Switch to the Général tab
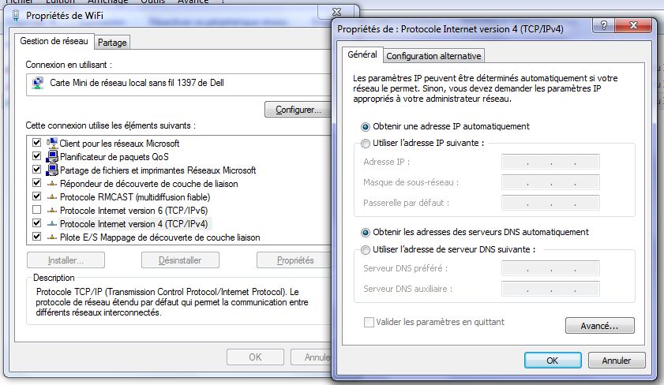Viewport: 664px width, 385px height. [x=362, y=54]
